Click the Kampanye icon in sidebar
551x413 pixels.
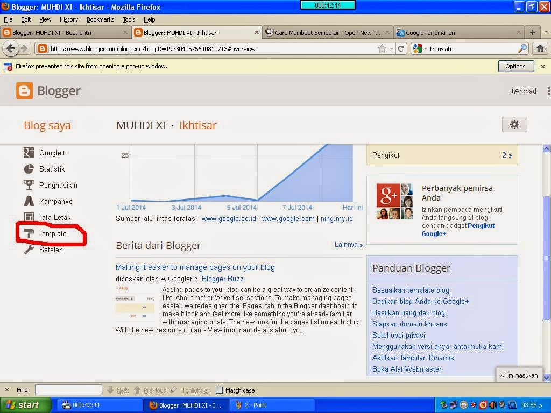29,201
